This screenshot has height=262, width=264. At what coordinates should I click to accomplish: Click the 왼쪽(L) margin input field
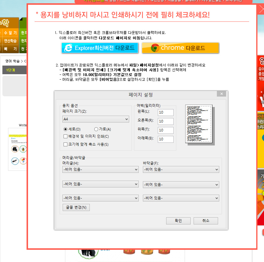(x=166, y=112)
